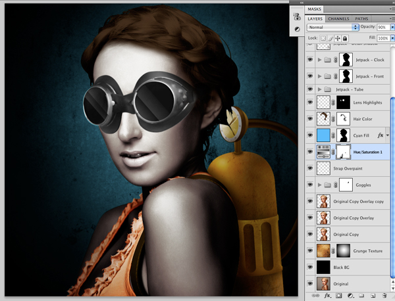Open the new adjustment layer menu icon

point(350,296)
